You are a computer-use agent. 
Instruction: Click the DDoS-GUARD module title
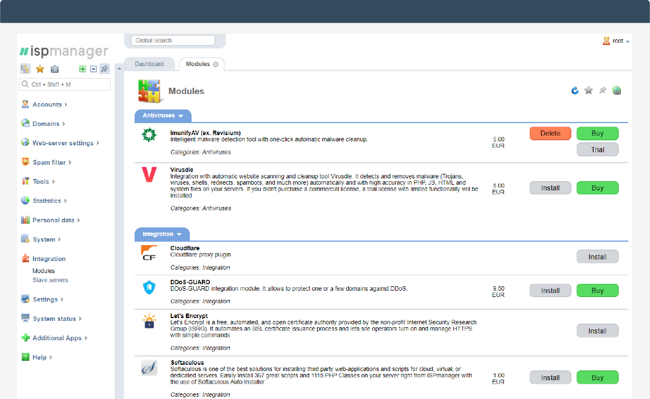tap(190, 282)
